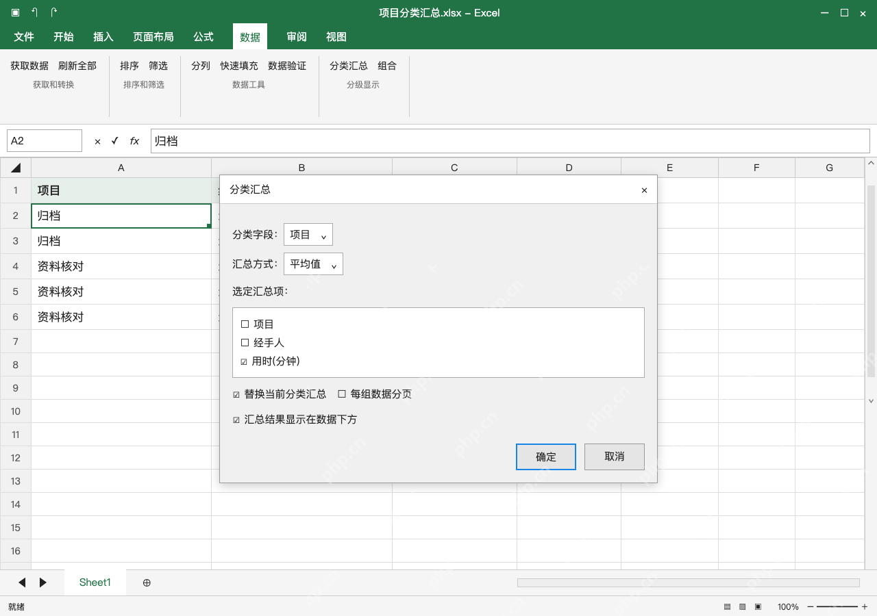877x616 pixels.
Task: Switch to normal view in status bar
Action: click(727, 607)
